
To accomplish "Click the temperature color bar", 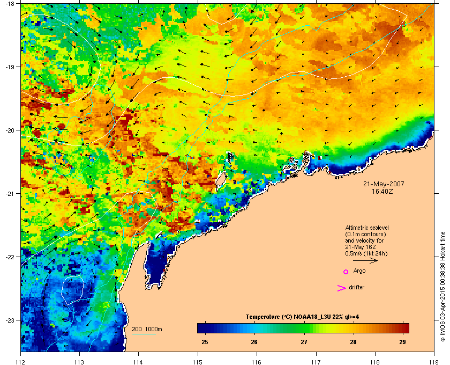I will click(303, 328).
